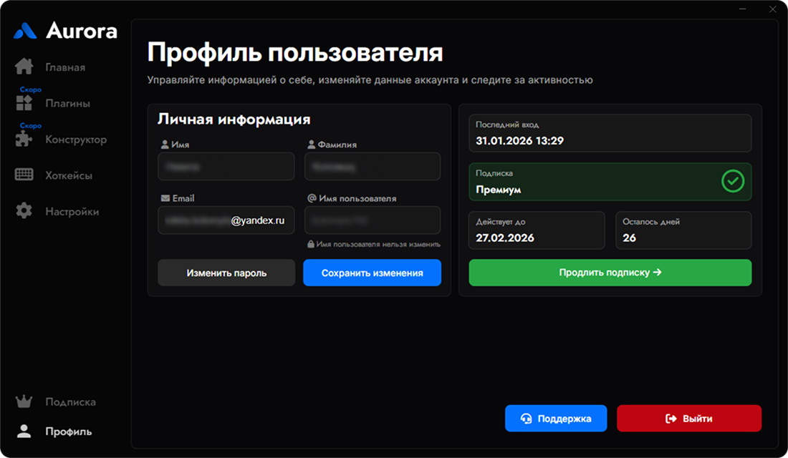Click Продлить подписку green button
This screenshot has height=458, width=788.
pos(610,273)
